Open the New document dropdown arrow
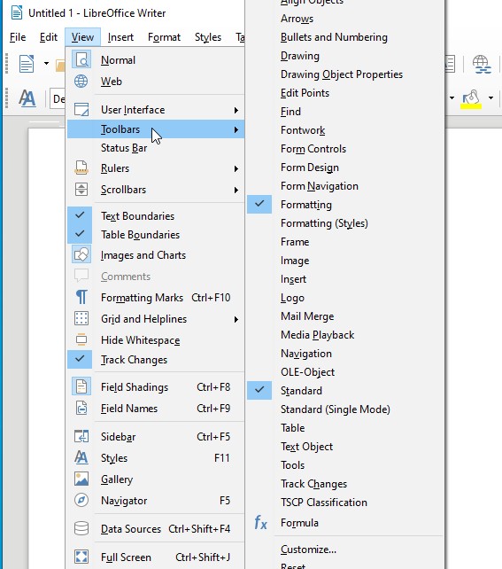Viewport: 502px width, 569px height. click(46, 64)
